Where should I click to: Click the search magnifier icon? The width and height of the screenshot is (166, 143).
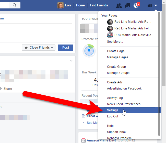[15, 5]
